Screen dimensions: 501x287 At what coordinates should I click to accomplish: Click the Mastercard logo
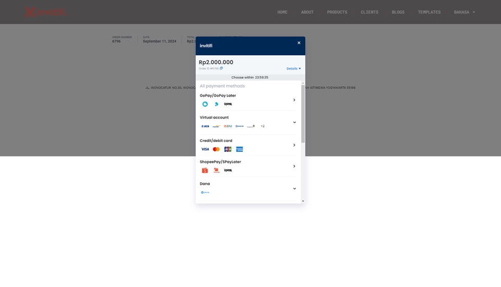point(216,149)
